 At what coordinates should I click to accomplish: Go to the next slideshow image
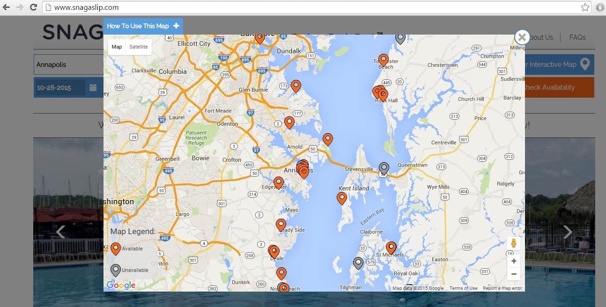click(568, 232)
